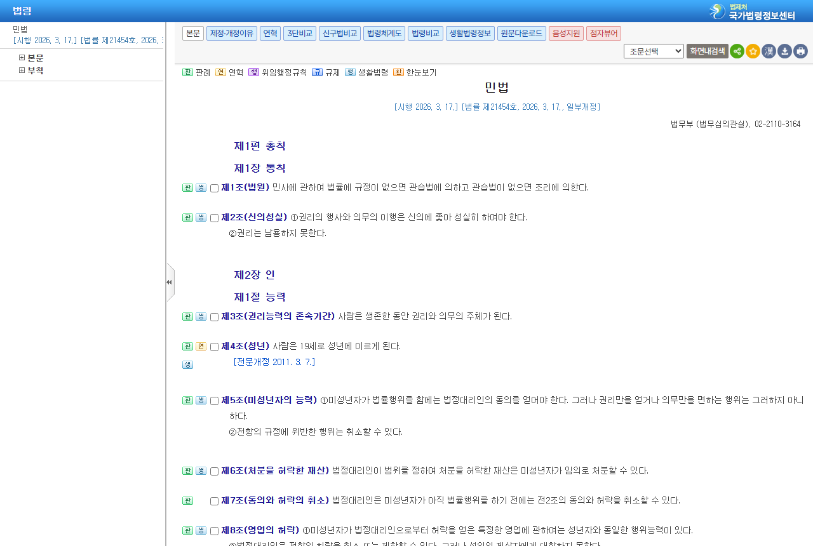The image size is (813, 546).
Task: Open the 생활법령정보 tab
Action: pos(470,34)
